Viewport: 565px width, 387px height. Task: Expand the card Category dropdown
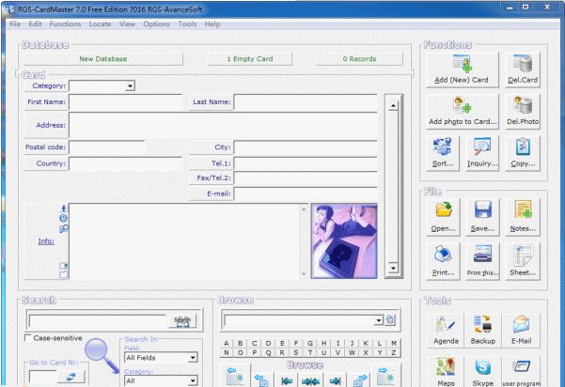130,85
